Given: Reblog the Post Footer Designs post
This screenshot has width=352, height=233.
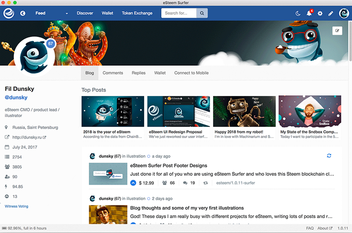Looking at the screenshot, I should [206, 183].
